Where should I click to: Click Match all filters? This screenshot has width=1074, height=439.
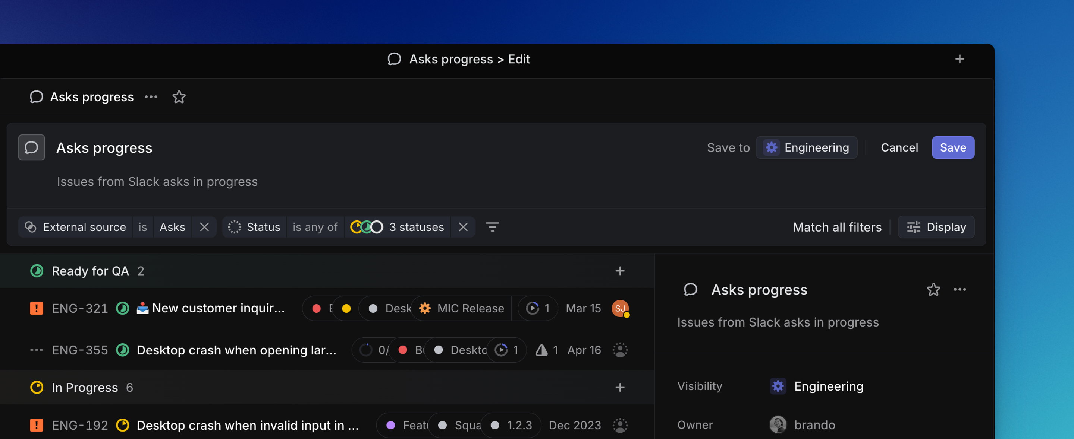(x=837, y=227)
